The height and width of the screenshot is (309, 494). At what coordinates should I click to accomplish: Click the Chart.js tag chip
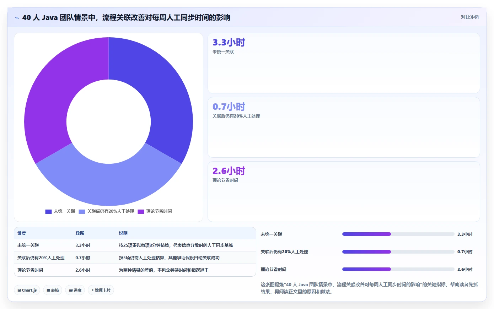tap(27, 290)
